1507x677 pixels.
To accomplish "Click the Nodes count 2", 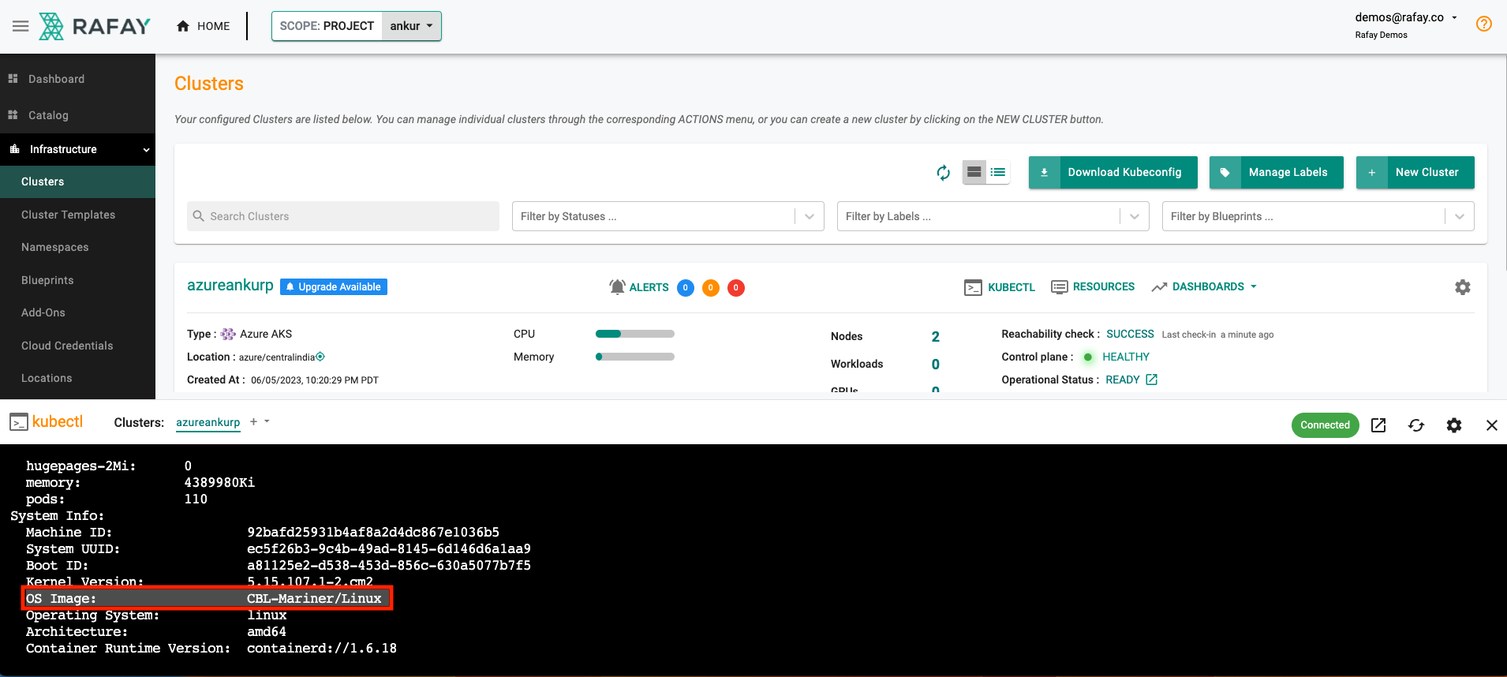I will (936, 337).
